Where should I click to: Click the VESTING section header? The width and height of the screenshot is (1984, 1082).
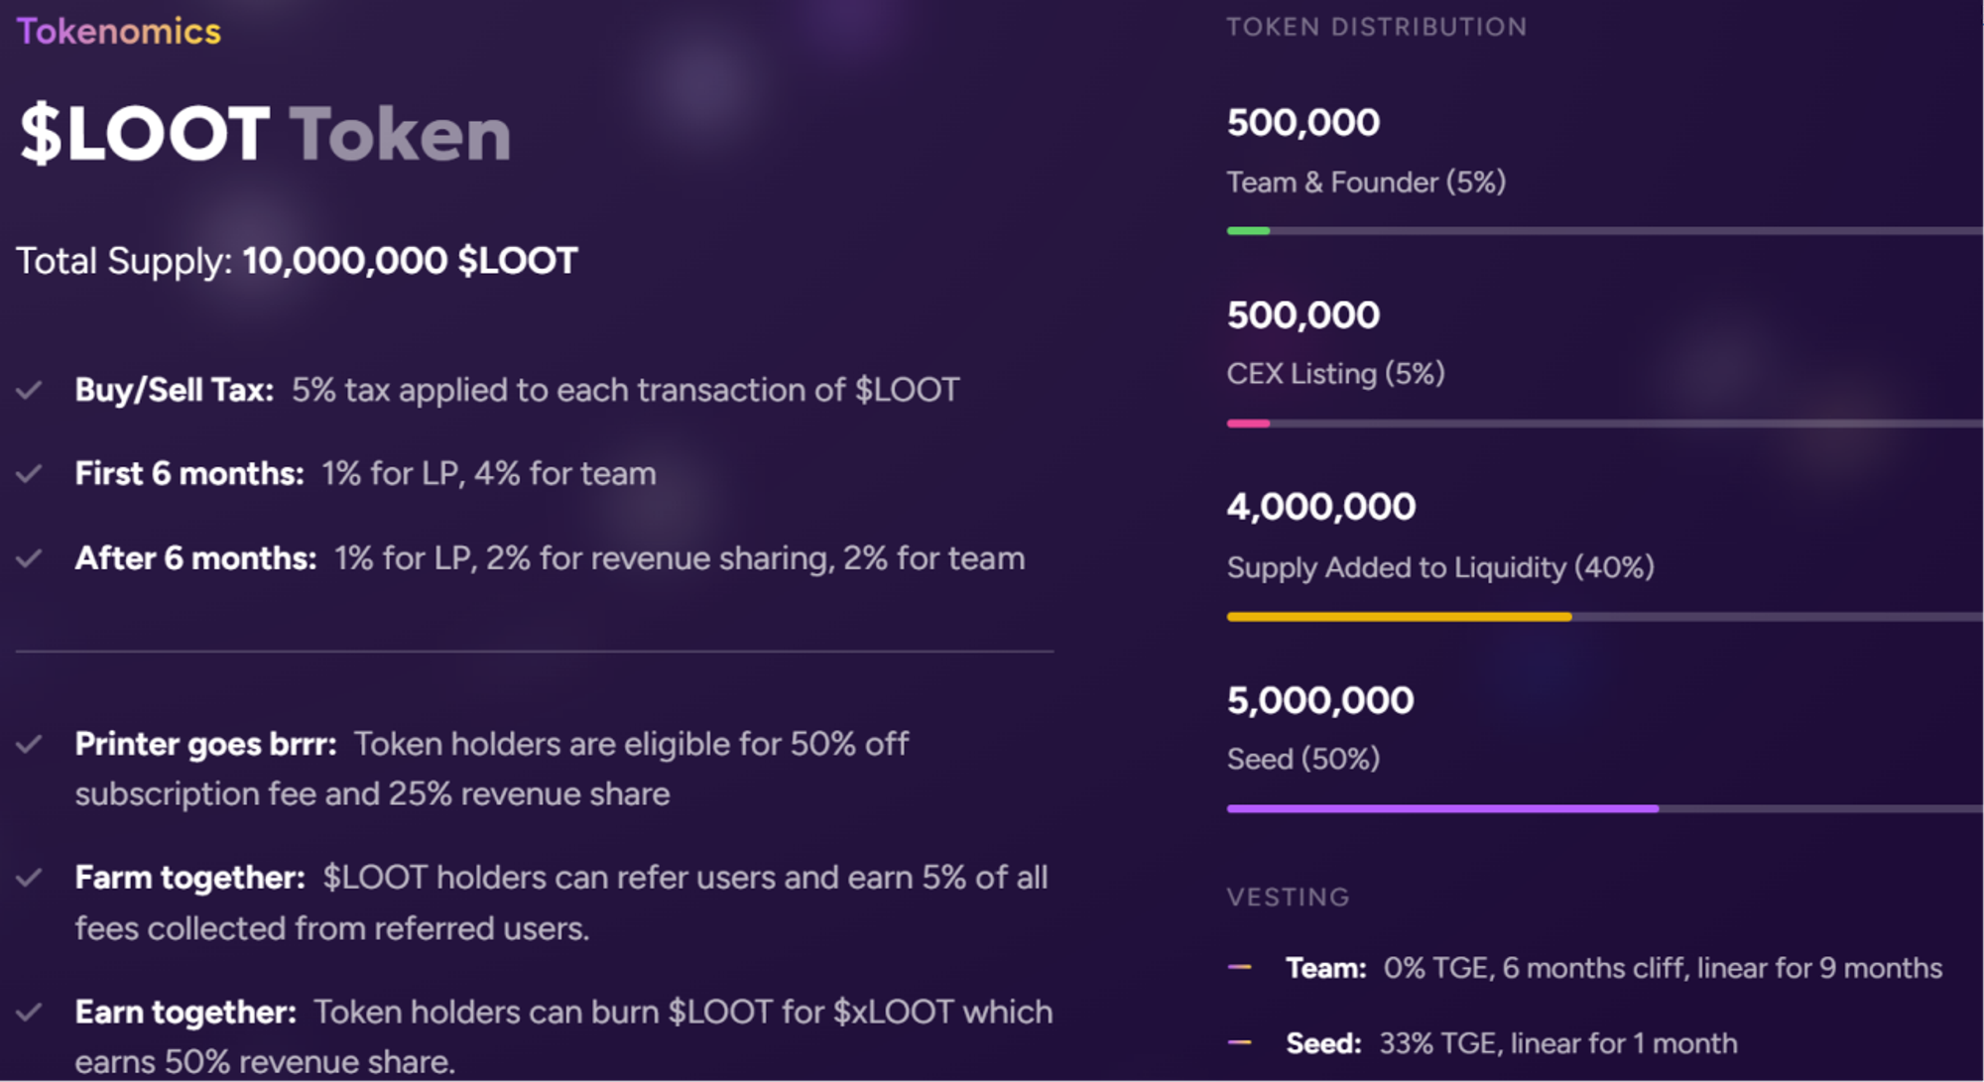pyautogui.click(x=1288, y=898)
